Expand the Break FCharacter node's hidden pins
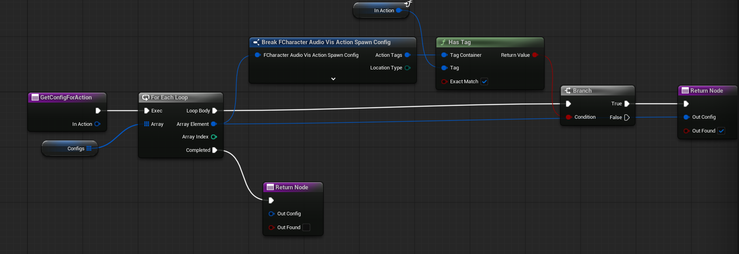Screen dimensions: 739x254 [x=333, y=79]
